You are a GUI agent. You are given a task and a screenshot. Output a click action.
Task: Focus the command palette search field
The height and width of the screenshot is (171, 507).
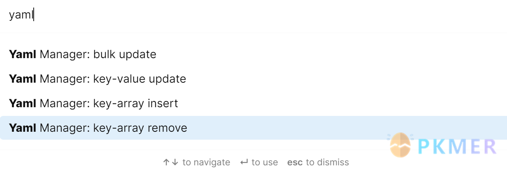click(x=253, y=15)
